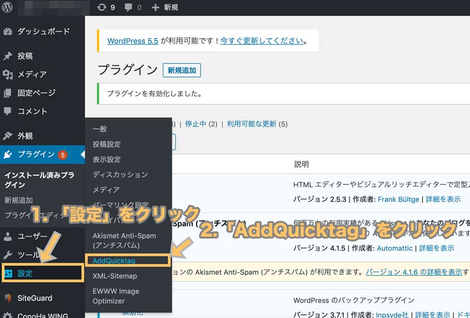Open the プラグイン menu label

[36, 155]
